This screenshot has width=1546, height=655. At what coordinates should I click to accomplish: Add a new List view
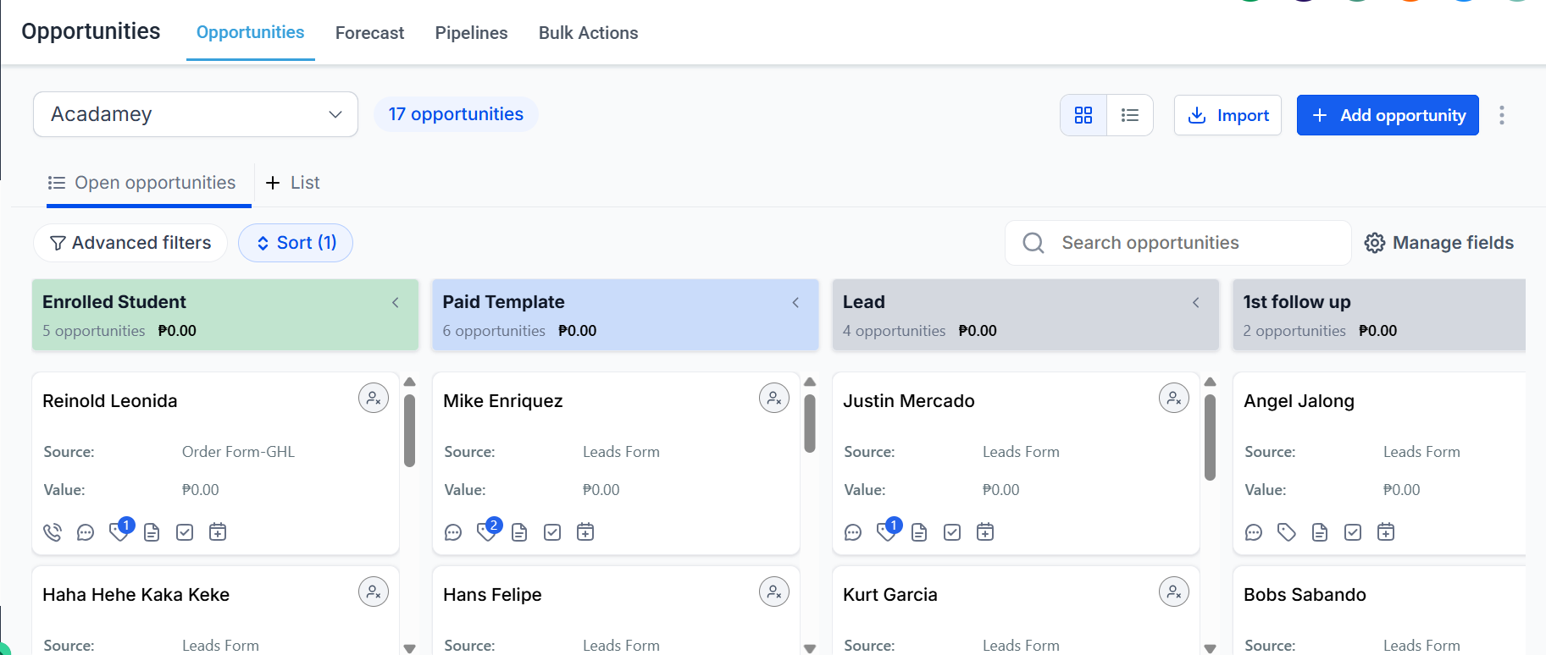click(x=292, y=183)
